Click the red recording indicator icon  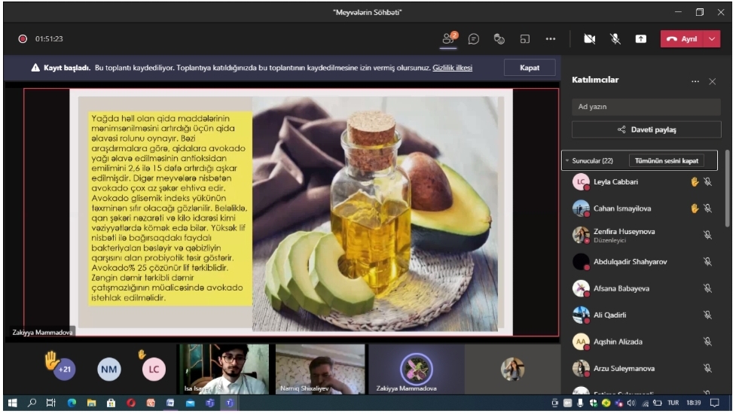tap(23, 39)
